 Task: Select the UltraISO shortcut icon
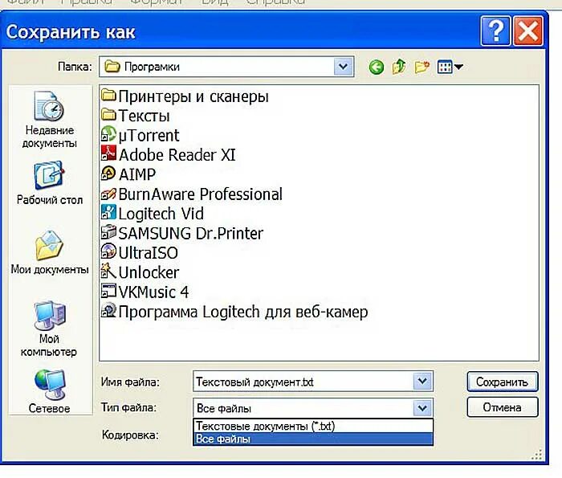pyautogui.click(x=108, y=251)
